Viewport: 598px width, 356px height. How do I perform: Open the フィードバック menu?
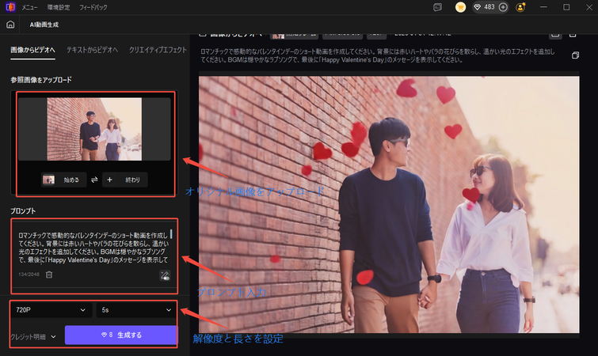[x=93, y=7]
